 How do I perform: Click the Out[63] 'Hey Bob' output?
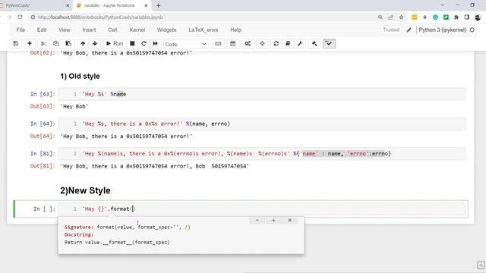(74, 106)
